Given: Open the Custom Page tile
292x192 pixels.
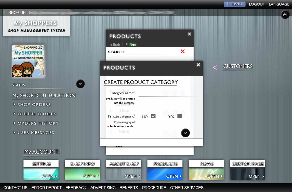Looking at the screenshot, I should 248,170.
